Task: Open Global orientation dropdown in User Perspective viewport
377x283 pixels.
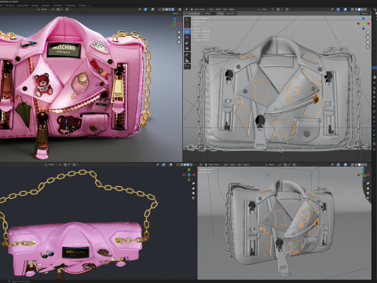Action: click(x=270, y=164)
